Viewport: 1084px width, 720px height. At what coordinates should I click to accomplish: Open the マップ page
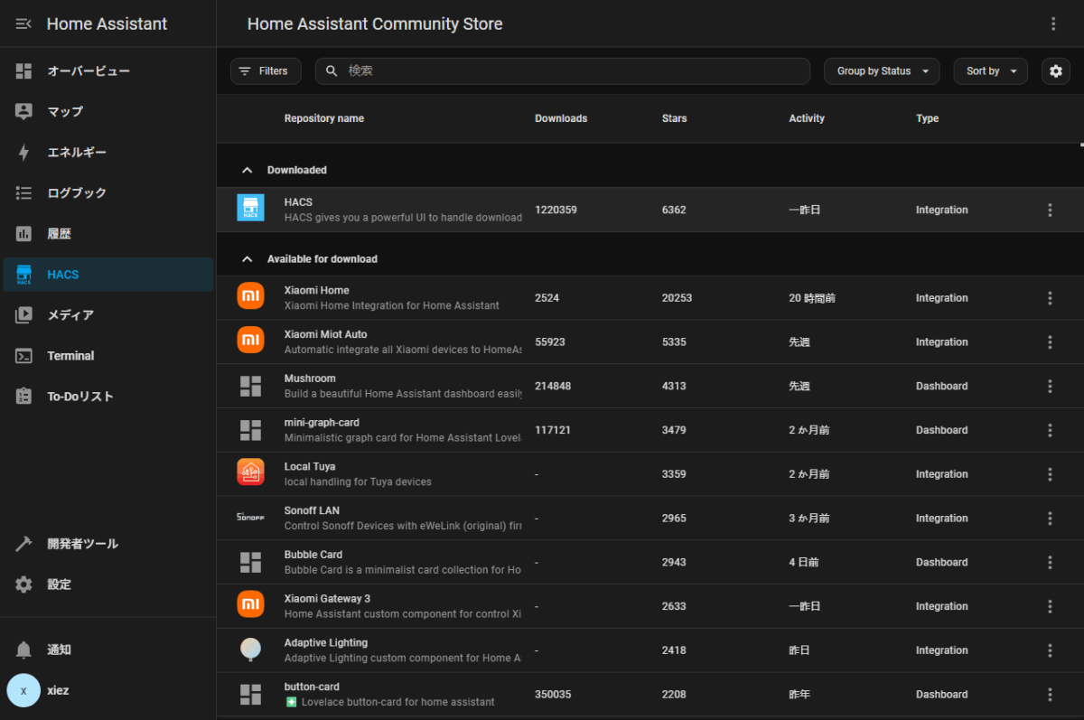[108, 111]
